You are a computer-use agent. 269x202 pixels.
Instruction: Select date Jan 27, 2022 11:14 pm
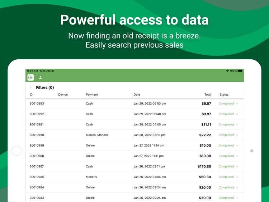click(x=149, y=146)
